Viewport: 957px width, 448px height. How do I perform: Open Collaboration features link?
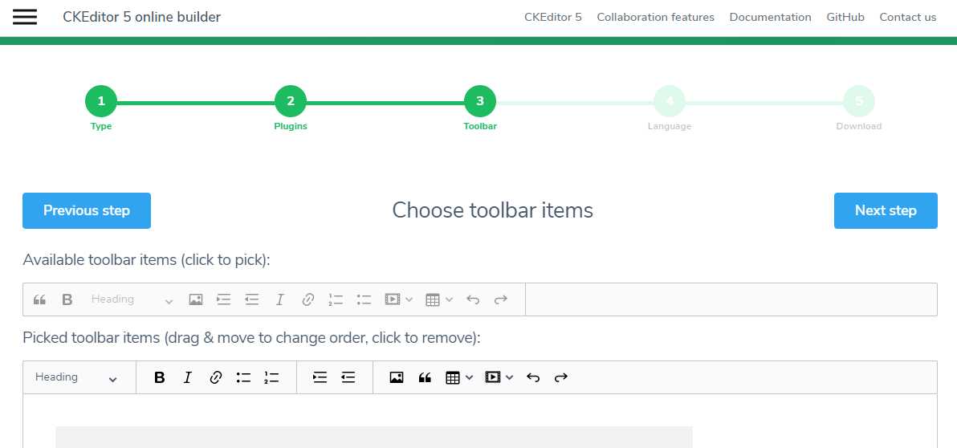pyautogui.click(x=655, y=17)
